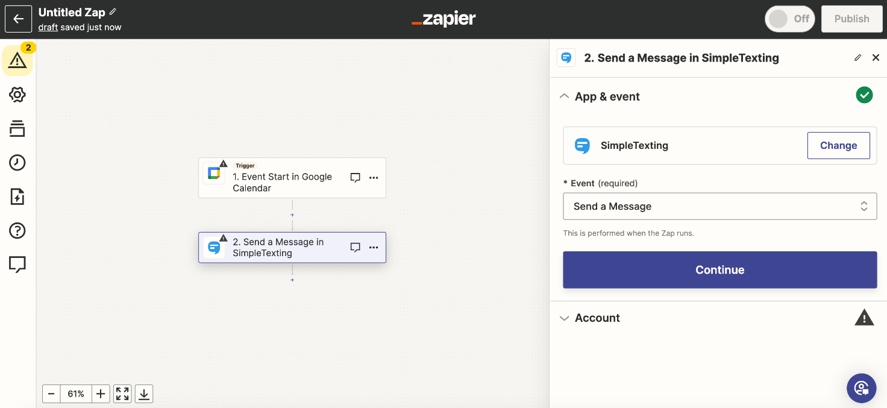Open Zap history clock icon
Screen dimensions: 887x408
[x=17, y=163]
